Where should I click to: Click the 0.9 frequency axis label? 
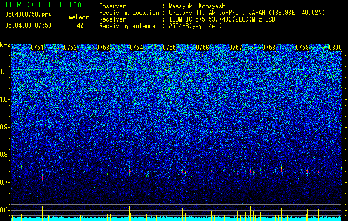[4, 127]
